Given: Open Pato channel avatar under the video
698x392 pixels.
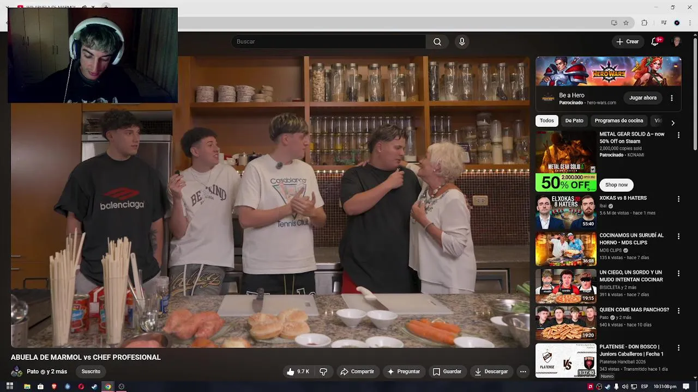Looking at the screenshot, I should tap(17, 372).
